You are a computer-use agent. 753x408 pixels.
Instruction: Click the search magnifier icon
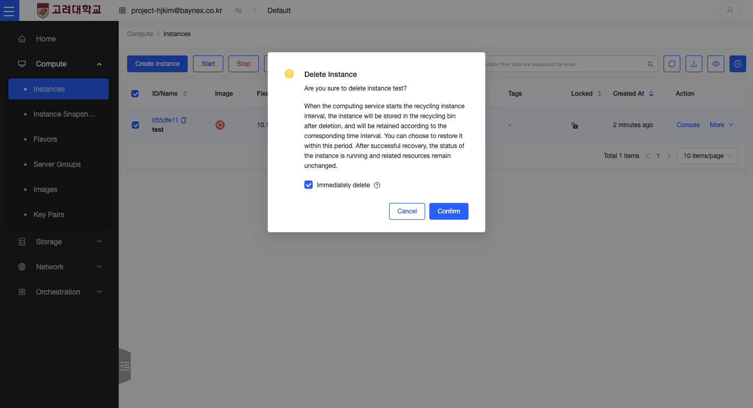coord(651,64)
